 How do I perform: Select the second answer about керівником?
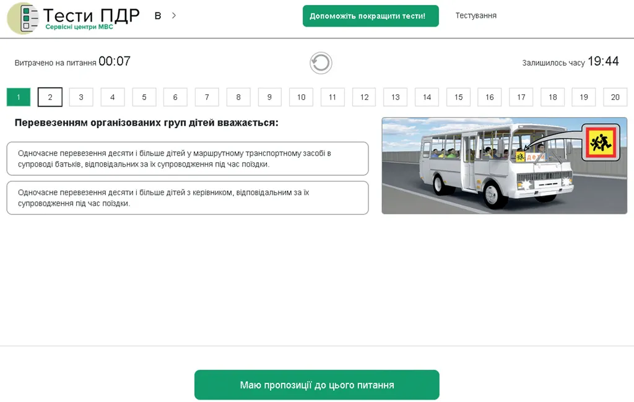[188, 198]
